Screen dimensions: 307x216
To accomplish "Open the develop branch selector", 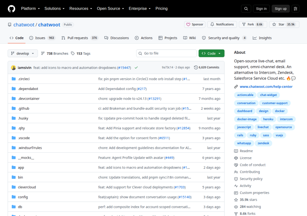I will tap(23, 53).
